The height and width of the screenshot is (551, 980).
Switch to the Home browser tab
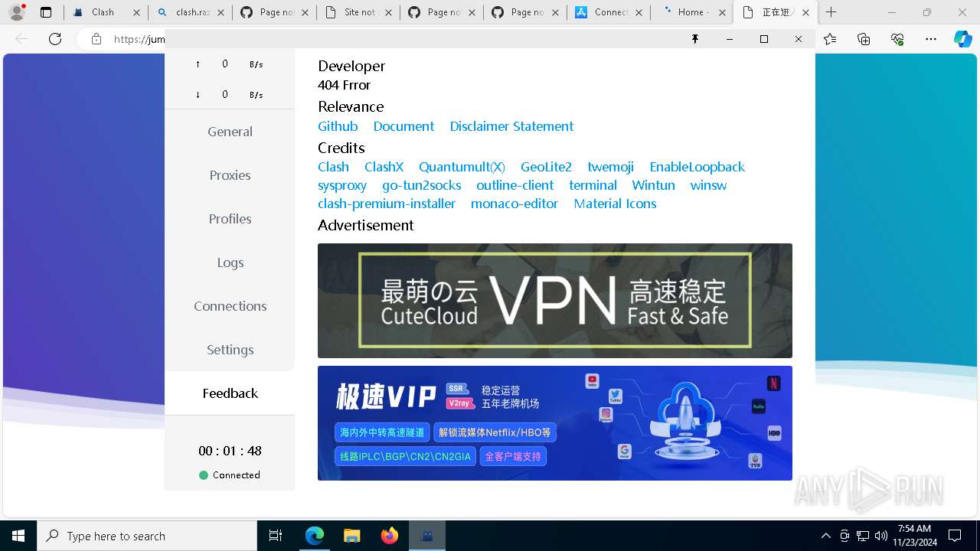(x=691, y=12)
